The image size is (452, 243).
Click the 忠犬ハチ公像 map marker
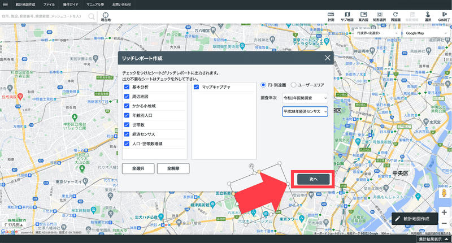(x=161, y=216)
